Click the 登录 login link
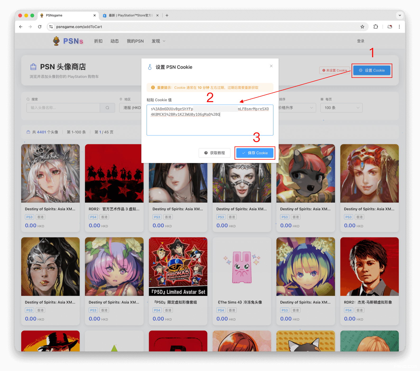This screenshot has width=420, height=371. (x=361, y=41)
